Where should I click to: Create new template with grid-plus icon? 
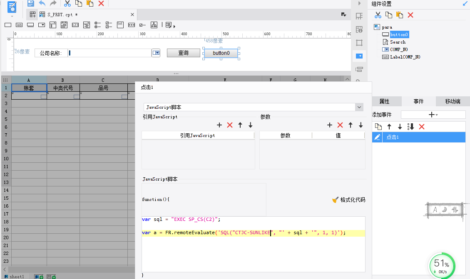click(x=32, y=15)
